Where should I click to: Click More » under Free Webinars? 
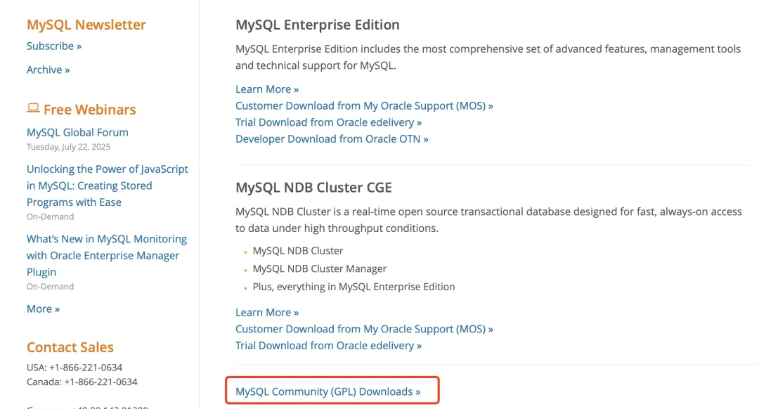click(43, 309)
